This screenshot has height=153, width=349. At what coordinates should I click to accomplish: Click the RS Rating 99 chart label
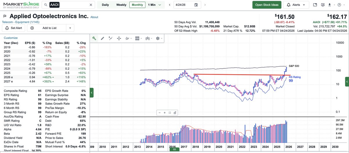pos(295,79)
